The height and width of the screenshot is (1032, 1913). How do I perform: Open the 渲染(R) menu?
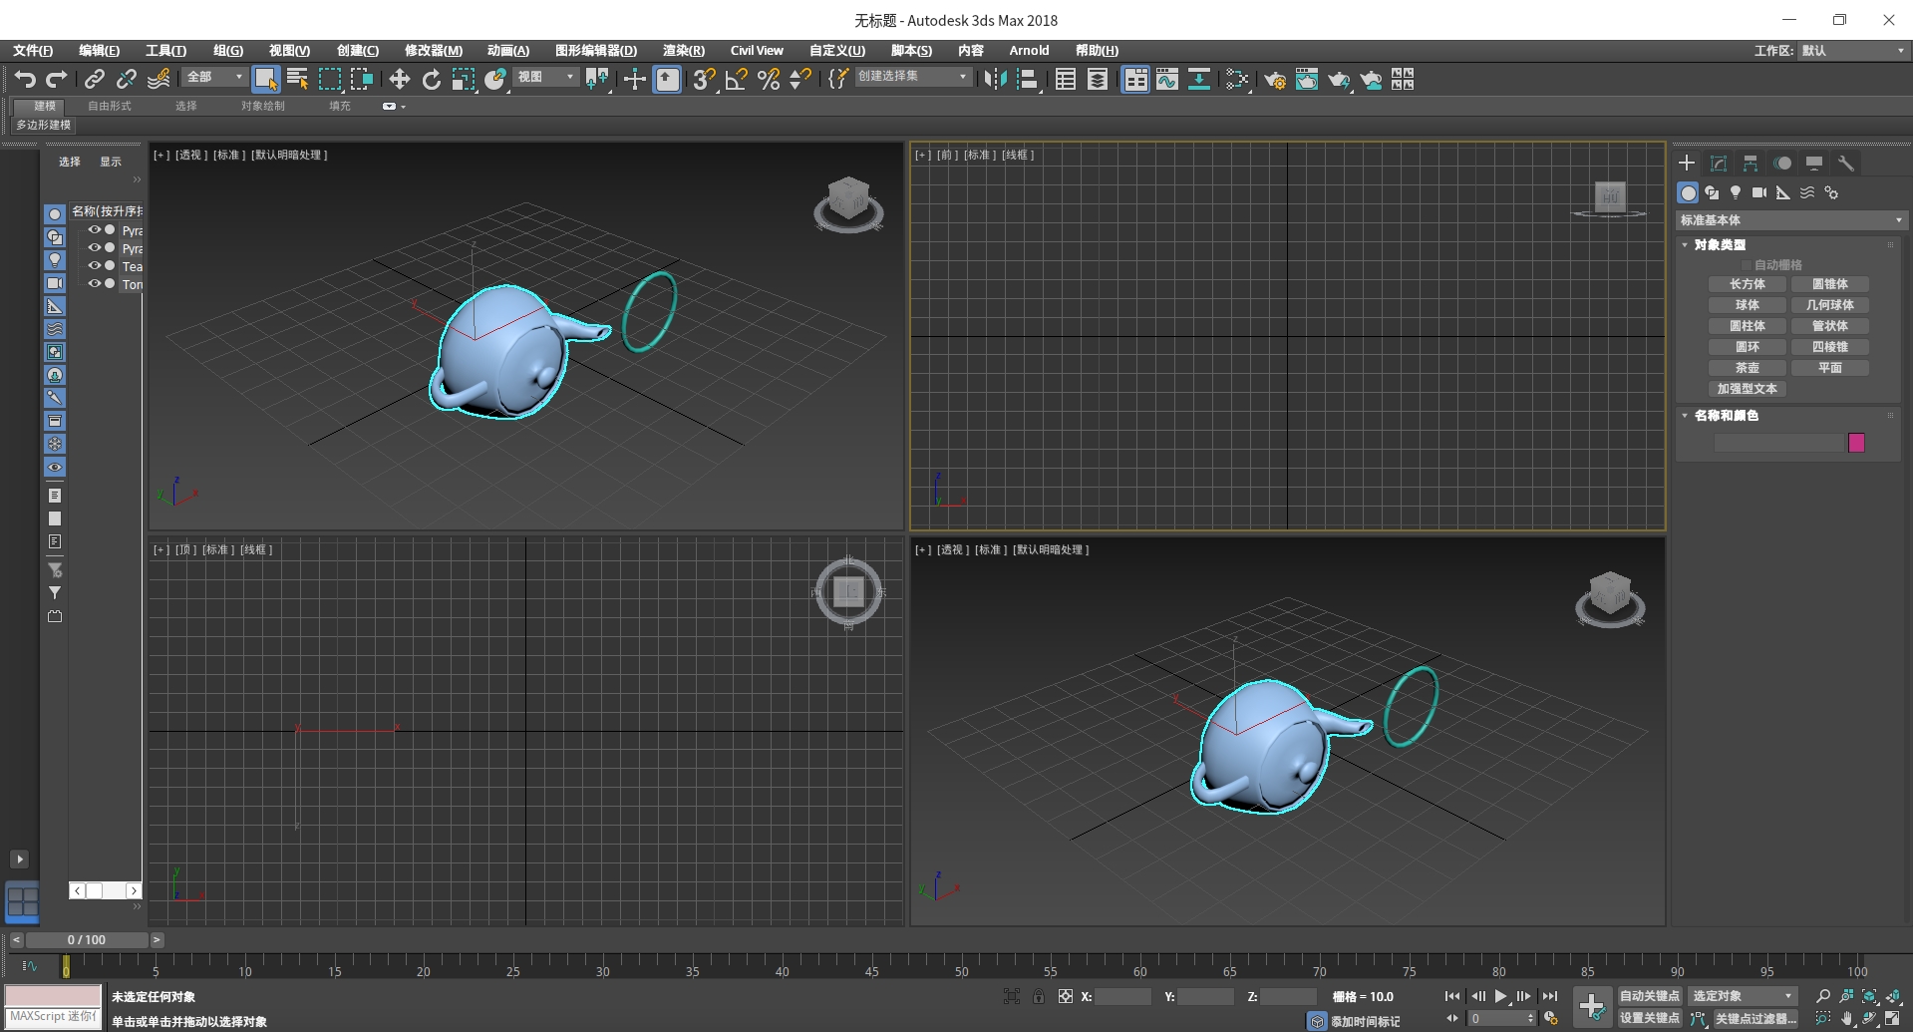coord(683,50)
